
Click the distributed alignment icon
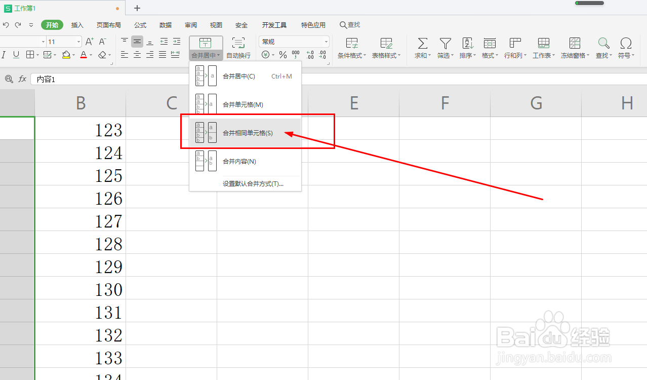pyautogui.click(x=176, y=55)
